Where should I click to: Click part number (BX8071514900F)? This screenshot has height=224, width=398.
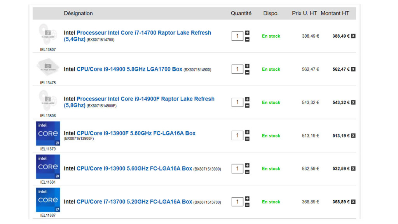point(101,106)
